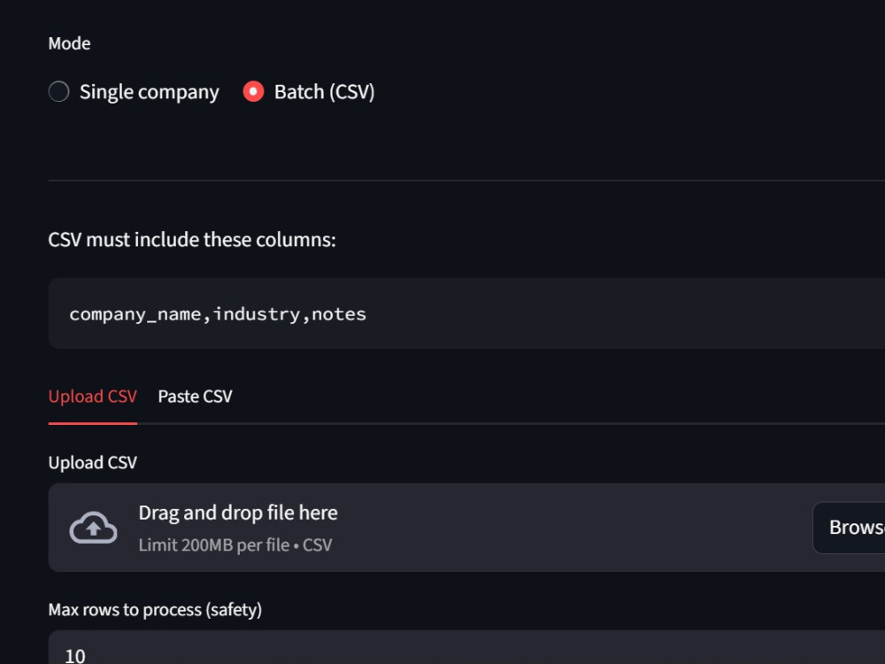Open the Upload CSV tab
The image size is (885, 664).
tap(93, 397)
